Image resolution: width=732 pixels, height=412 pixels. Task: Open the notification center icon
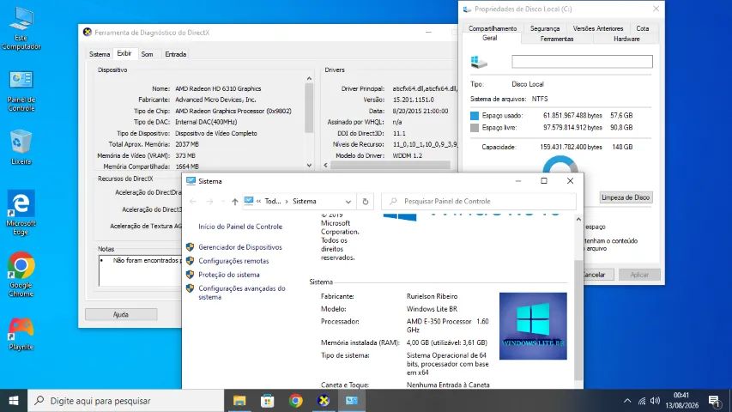pos(714,401)
